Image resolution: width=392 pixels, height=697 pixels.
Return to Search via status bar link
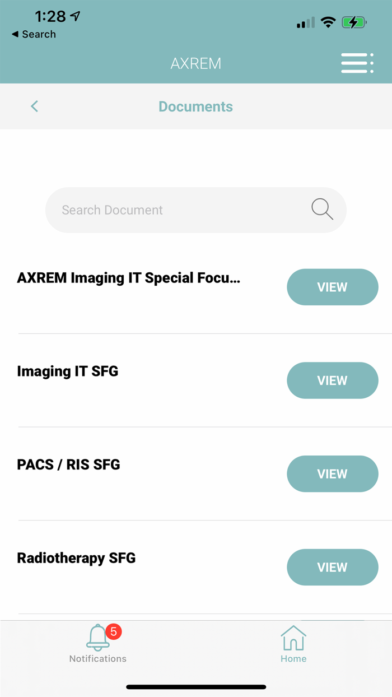point(34,34)
